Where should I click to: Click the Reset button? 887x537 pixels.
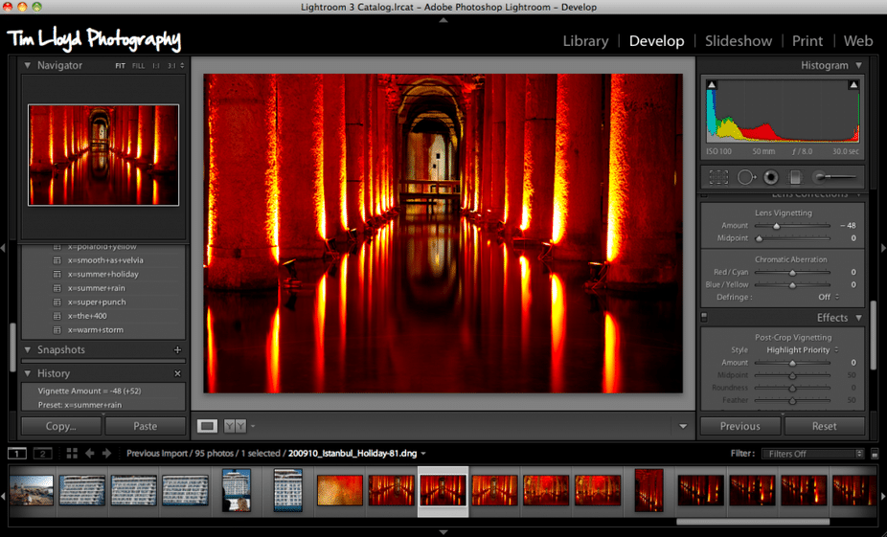[824, 426]
